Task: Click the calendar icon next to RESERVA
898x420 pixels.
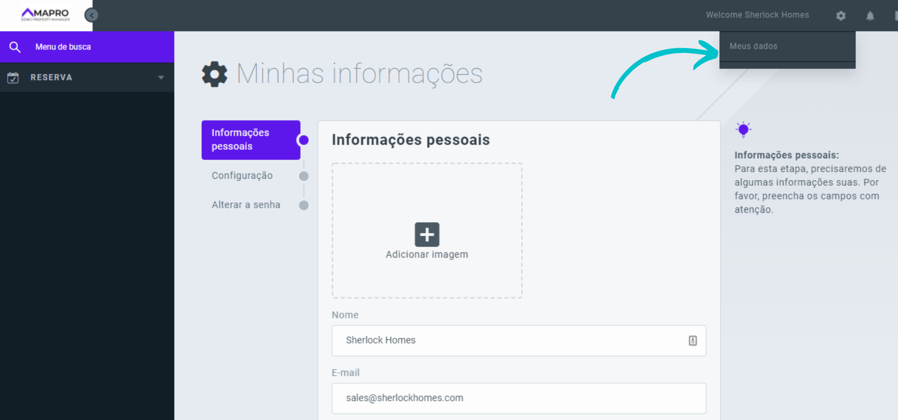Action: (13, 77)
